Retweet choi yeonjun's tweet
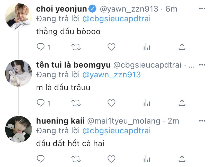The height and width of the screenshot is (167, 213). coord(76,47)
